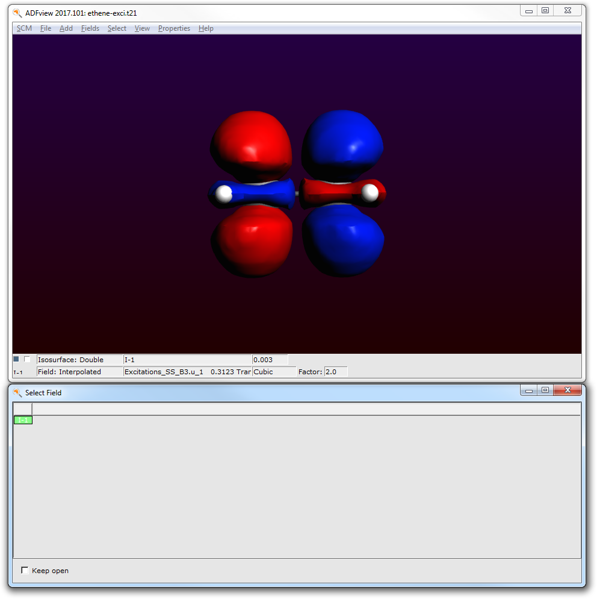Close the Select Field window

point(568,390)
